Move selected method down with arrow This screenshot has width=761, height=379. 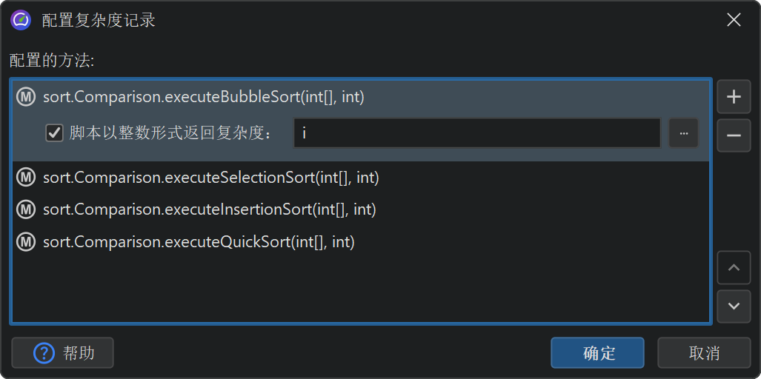(734, 306)
